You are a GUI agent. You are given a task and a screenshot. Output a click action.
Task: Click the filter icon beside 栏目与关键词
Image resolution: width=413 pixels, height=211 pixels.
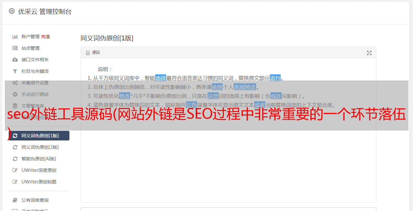(x=15, y=71)
